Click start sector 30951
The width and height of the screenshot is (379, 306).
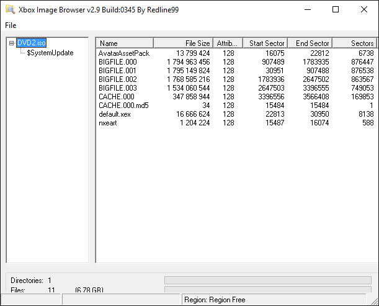point(275,70)
